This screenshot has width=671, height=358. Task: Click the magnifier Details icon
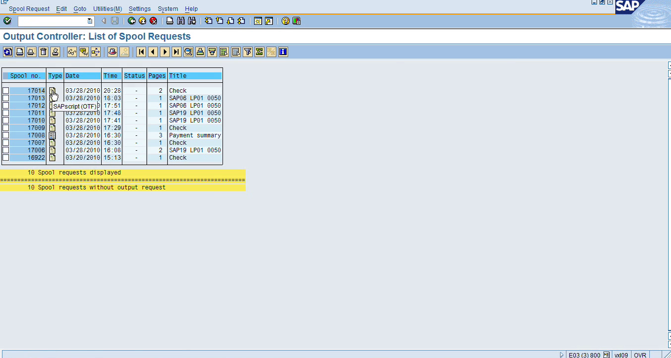coord(188,52)
